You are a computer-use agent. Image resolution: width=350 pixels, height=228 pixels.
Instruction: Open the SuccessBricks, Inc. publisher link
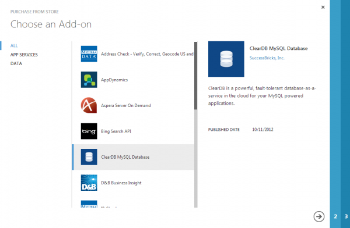point(267,58)
